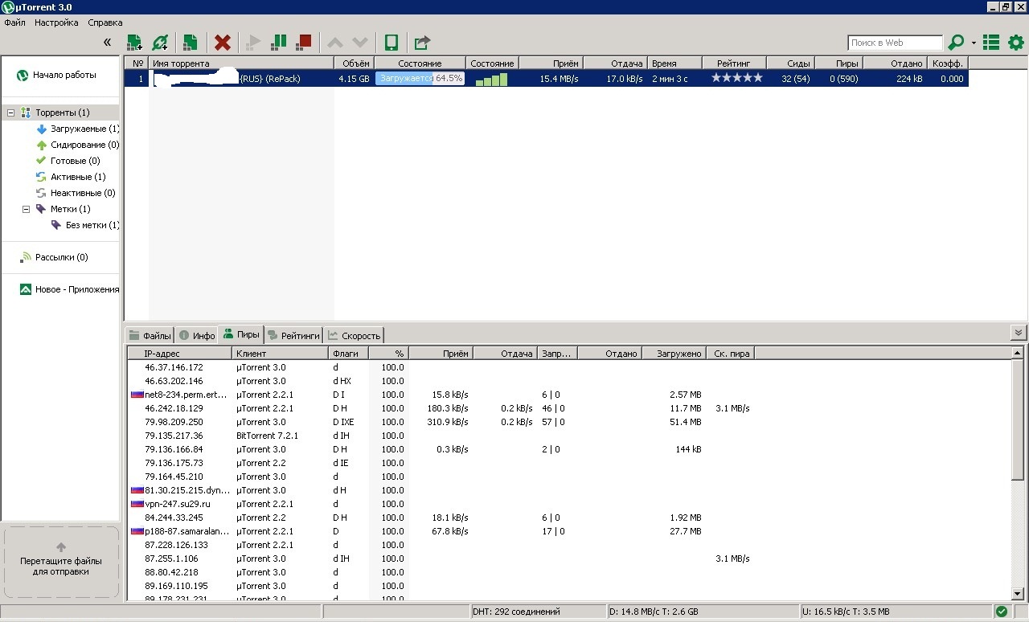1029x622 pixels.
Task: Click Add Torrent from URL icon
Action: 161,43
